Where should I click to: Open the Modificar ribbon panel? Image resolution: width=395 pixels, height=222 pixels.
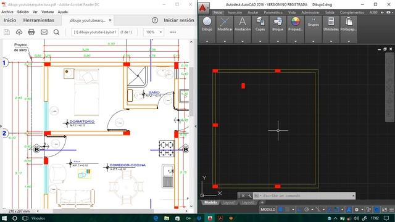[225, 25]
